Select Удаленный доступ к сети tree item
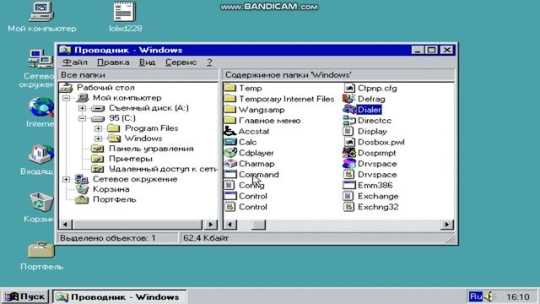Image resolution: width=540 pixels, height=304 pixels. pyautogui.click(x=163, y=169)
